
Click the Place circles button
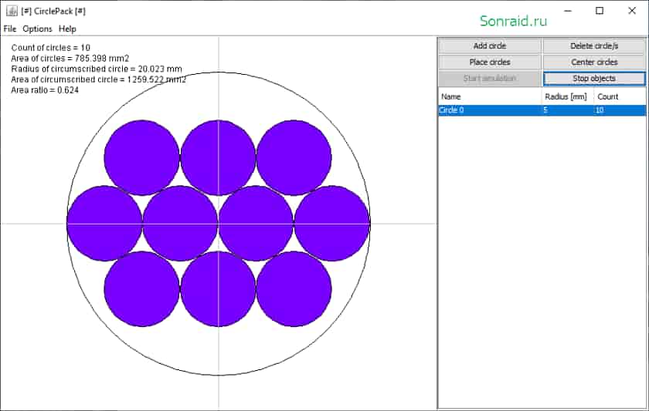[x=490, y=62]
